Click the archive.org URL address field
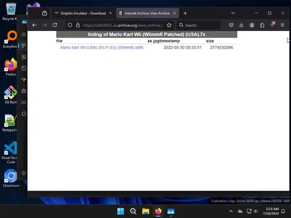This screenshot has width=291, height=218. click(x=123, y=25)
